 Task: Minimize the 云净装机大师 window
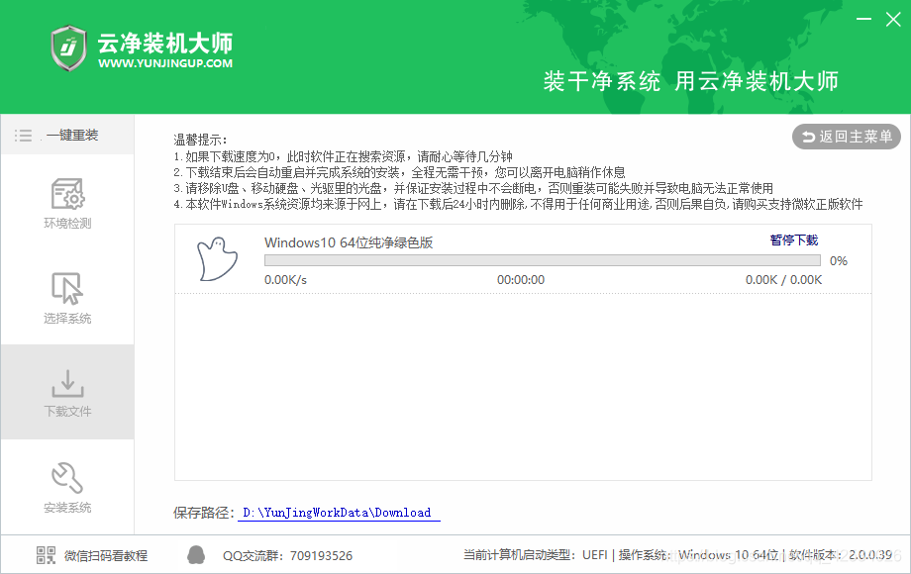pyautogui.click(x=863, y=19)
